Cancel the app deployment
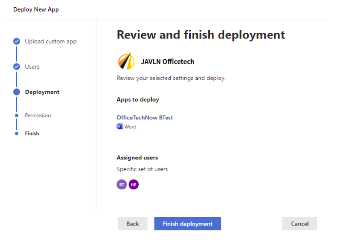Screen dimensions: 338x244 [x=299, y=224]
